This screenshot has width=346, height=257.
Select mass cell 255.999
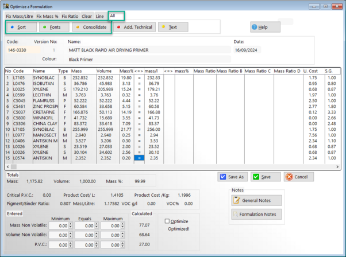click(x=83, y=129)
